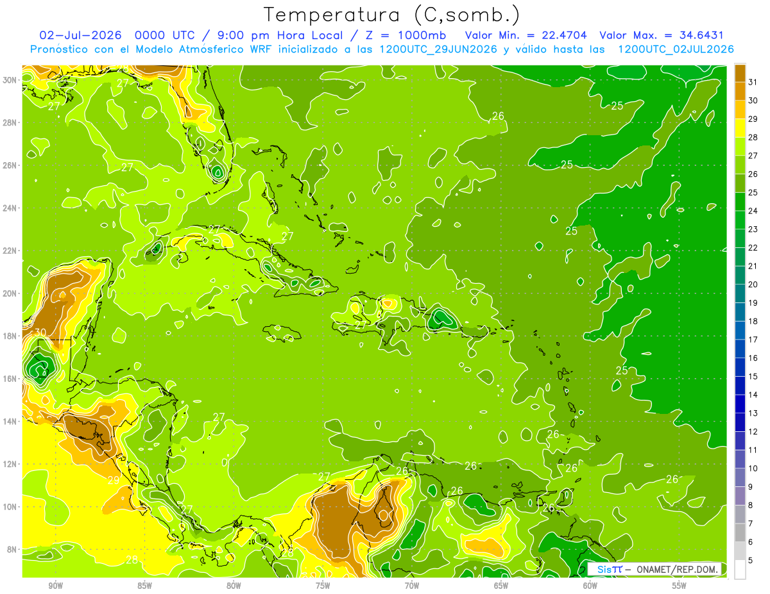Click the 16N latitude axis label
770x594 pixels.
(x=10, y=379)
